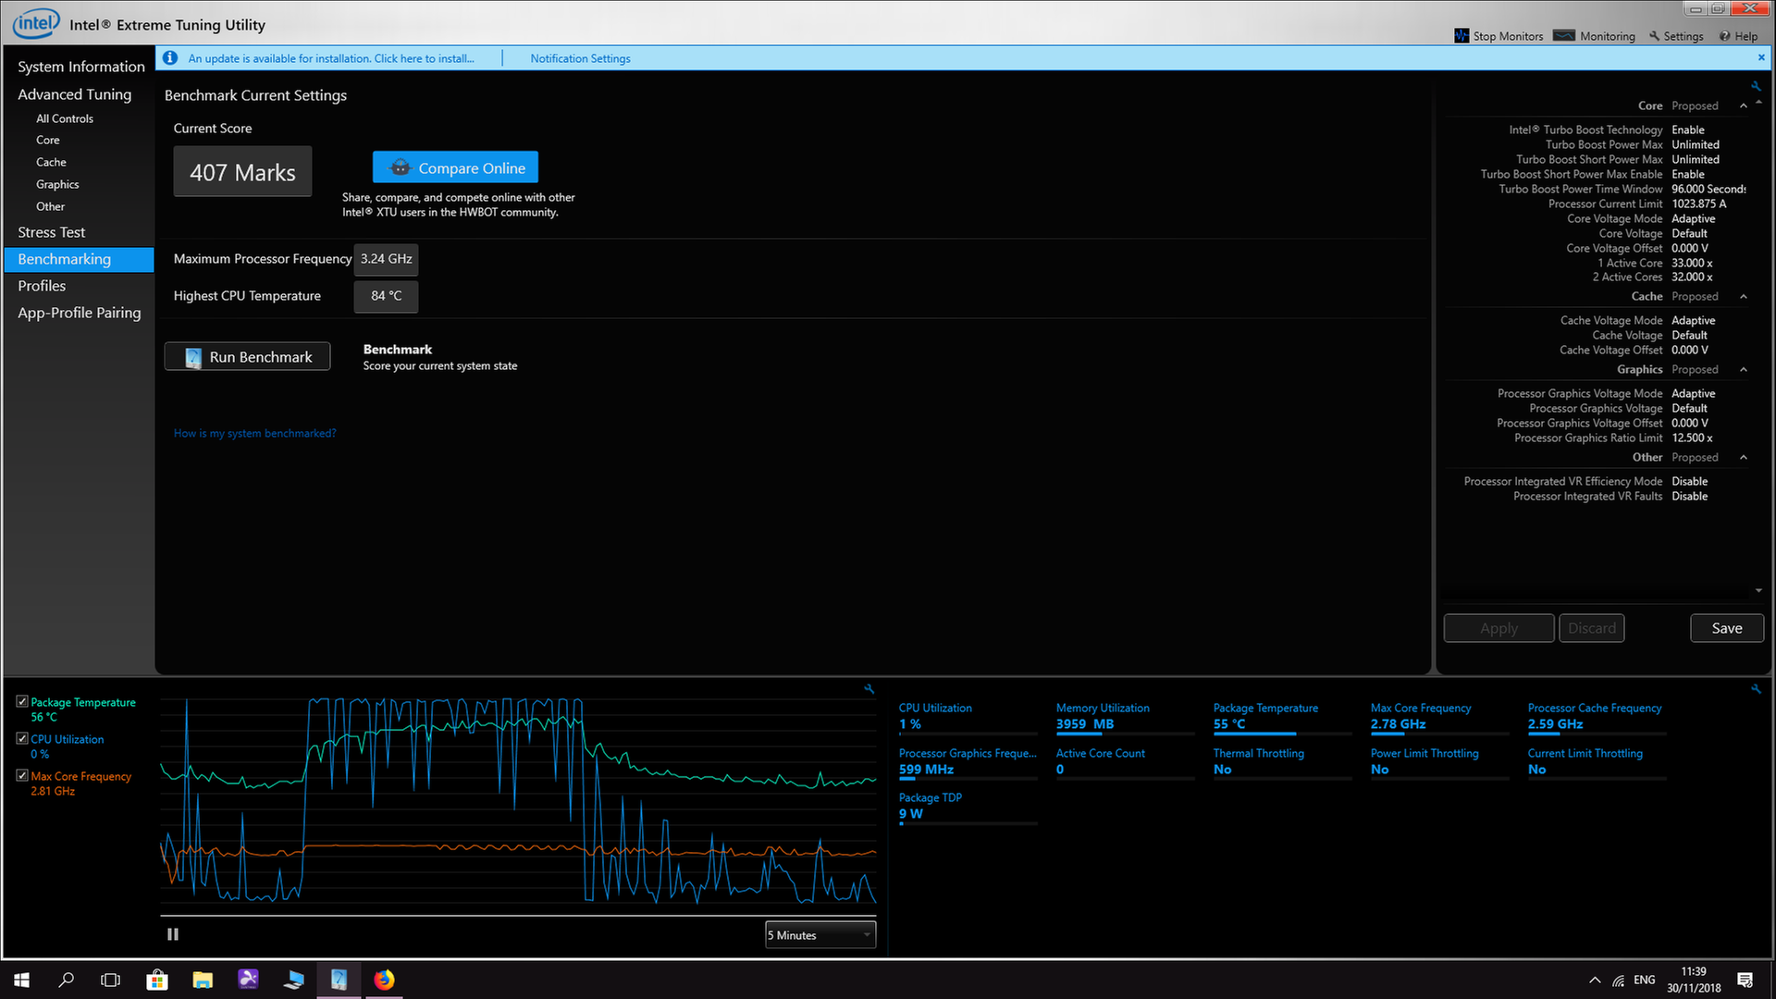This screenshot has height=999, width=1776.
Task: Open graph settings wrench icon
Action: coord(869,689)
